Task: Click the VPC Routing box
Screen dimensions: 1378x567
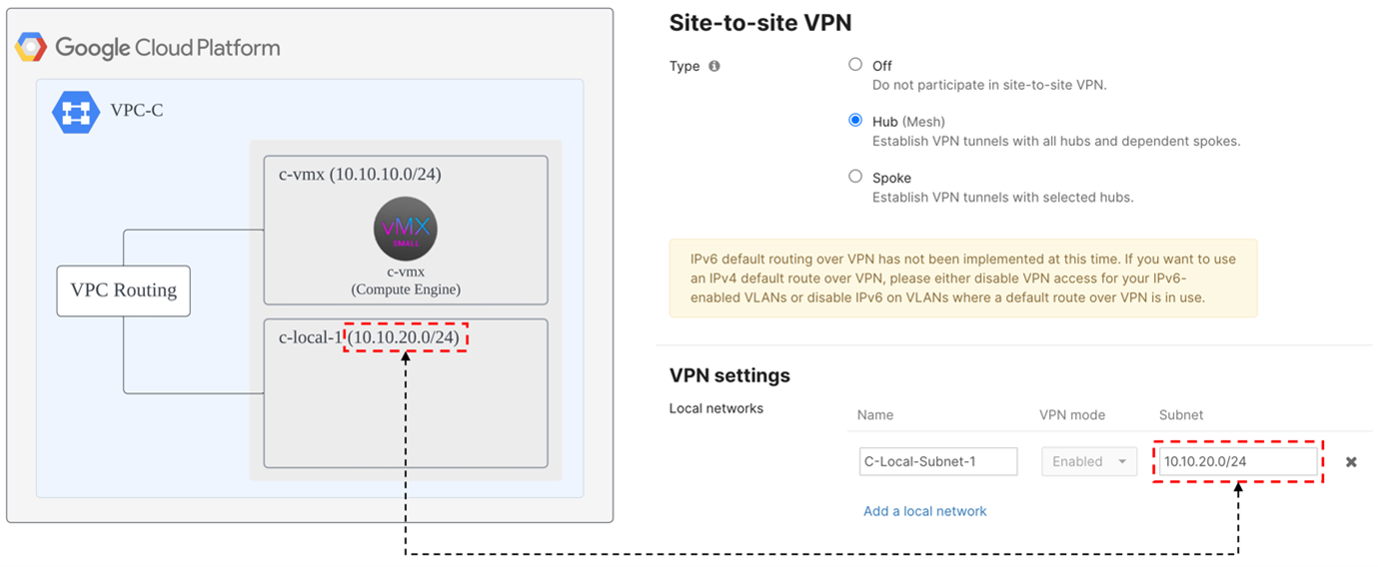Action: [x=123, y=290]
